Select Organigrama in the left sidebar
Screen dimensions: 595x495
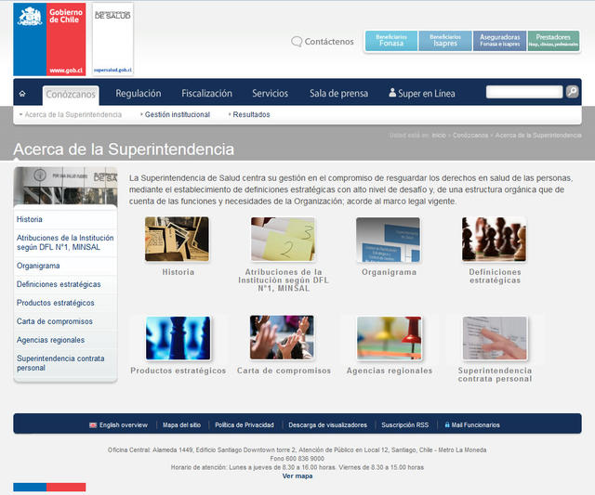[x=38, y=266]
